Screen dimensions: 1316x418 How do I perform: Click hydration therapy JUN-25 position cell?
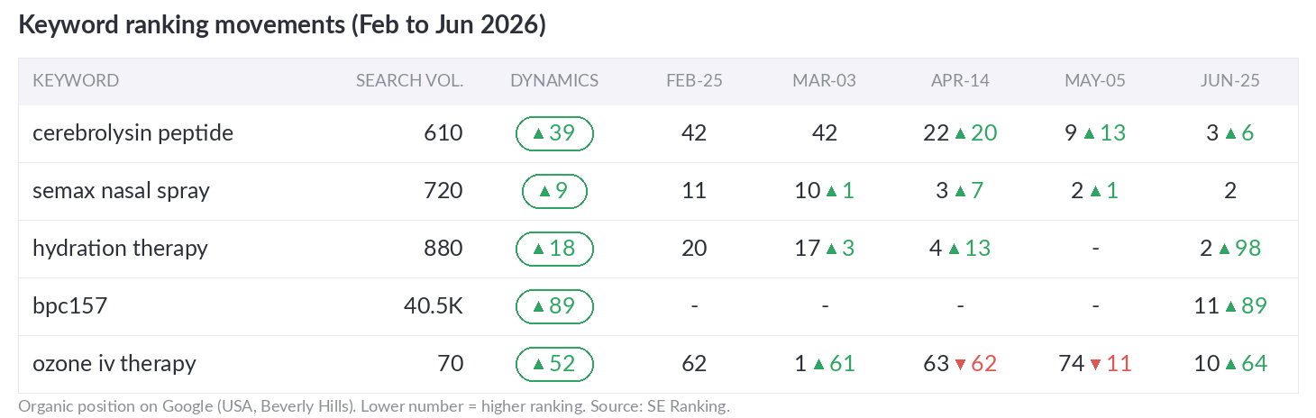(x=1230, y=249)
